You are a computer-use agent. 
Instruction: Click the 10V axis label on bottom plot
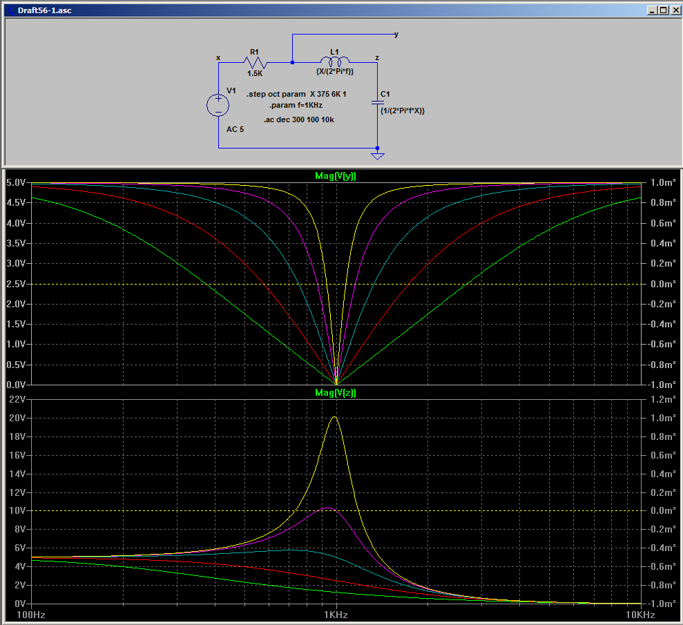[x=18, y=510]
